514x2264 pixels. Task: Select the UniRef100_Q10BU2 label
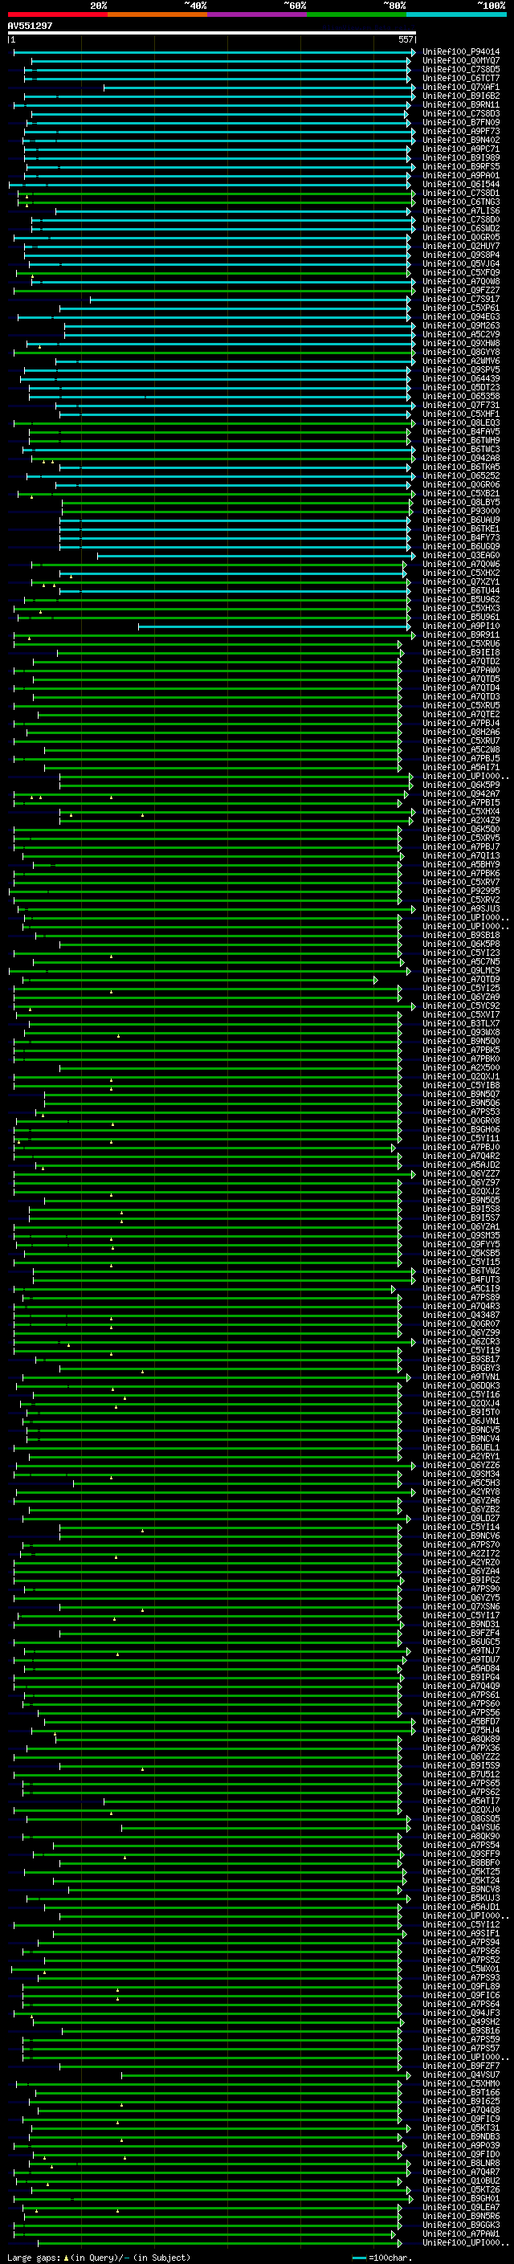pos(461,2180)
